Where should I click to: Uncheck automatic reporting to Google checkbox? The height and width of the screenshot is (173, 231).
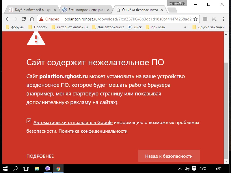click(29, 121)
